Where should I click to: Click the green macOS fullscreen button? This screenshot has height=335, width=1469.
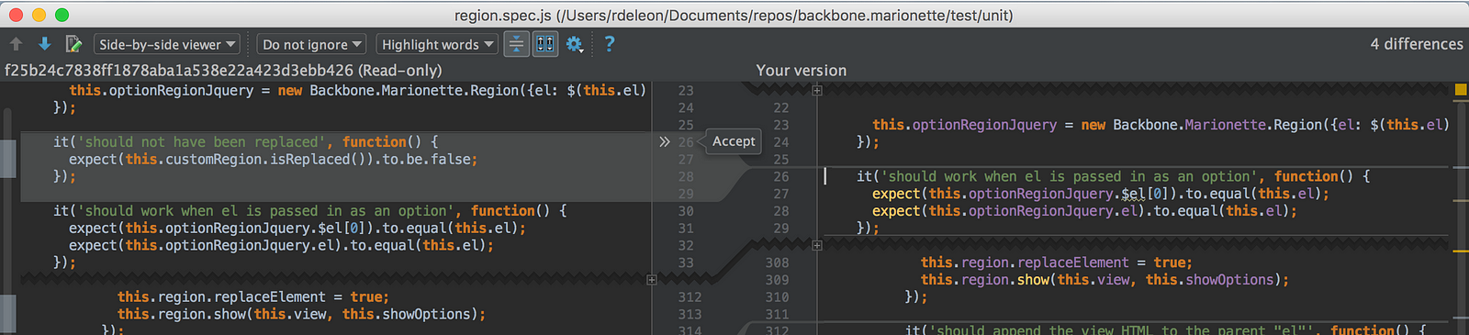pyautogui.click(x=62, y=15)
